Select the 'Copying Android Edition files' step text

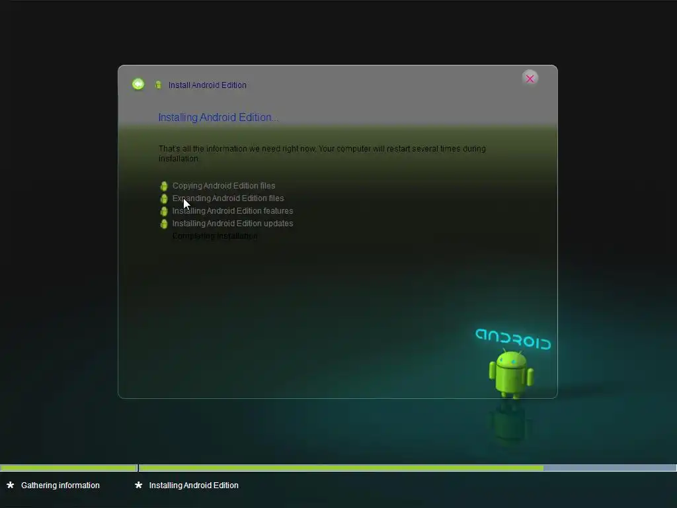coord(223,186)
